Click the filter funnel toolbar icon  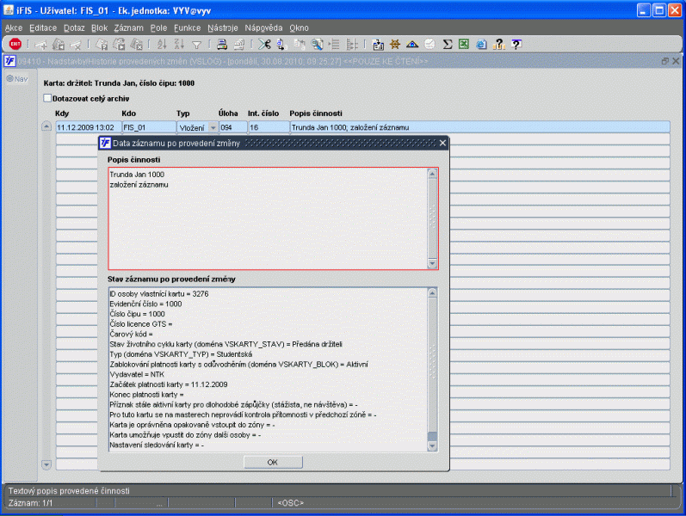[x=196, y=44]
